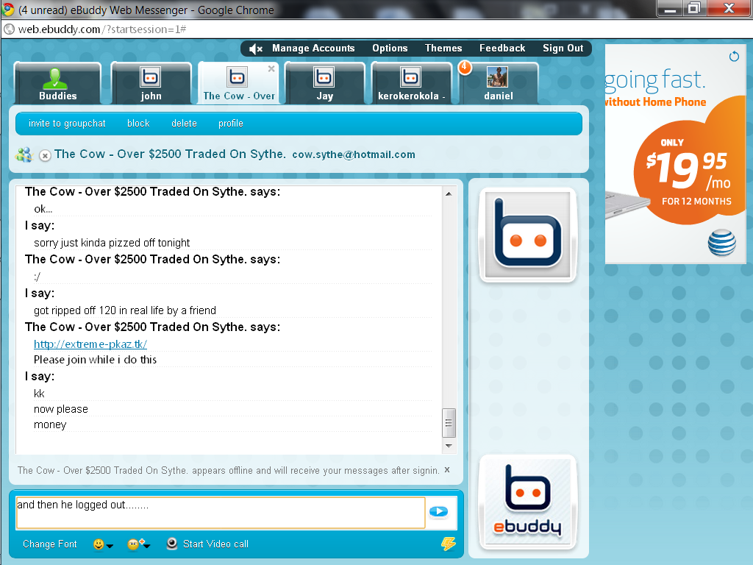
Task: Click the chat scrollbar thumb
Action: (449, 423)
